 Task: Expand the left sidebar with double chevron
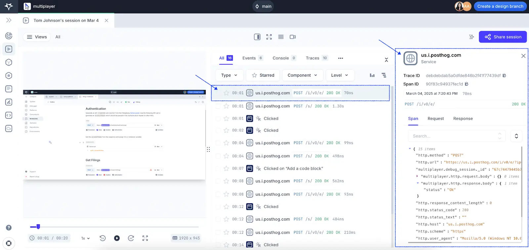(x=9, y=20)
